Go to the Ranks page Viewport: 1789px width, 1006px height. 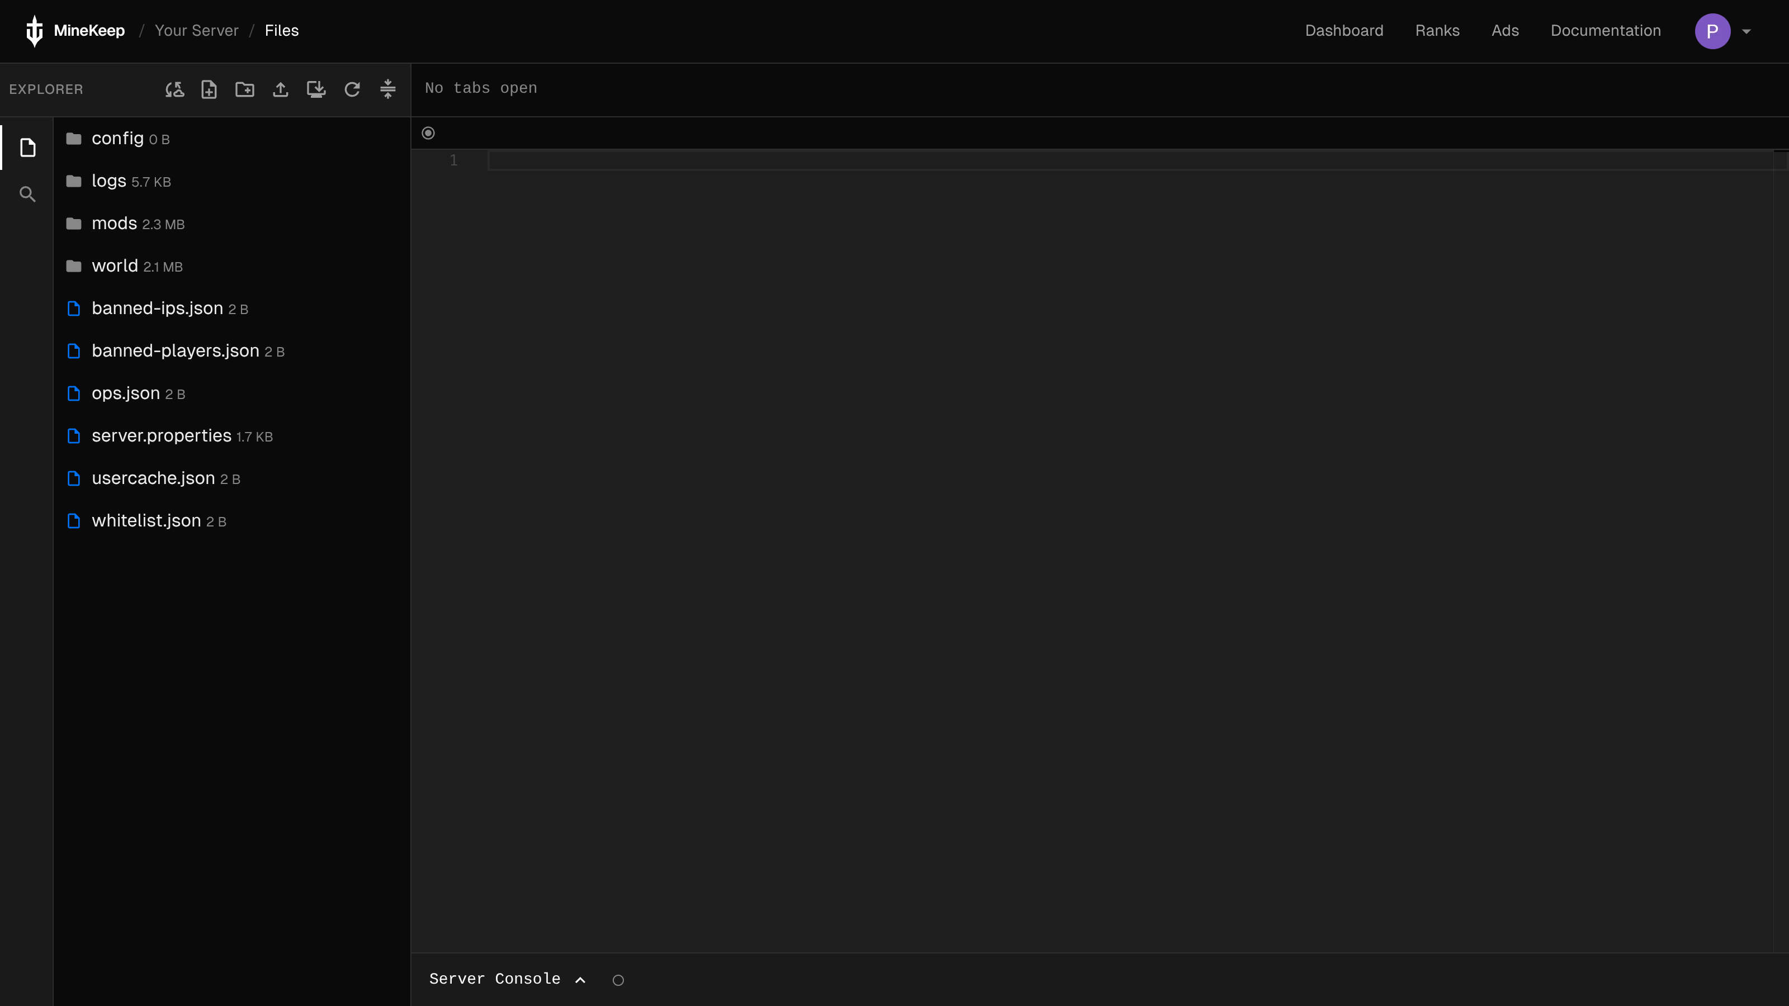click(1437, 31)
